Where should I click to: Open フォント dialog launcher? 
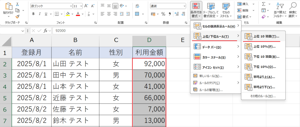click(95, 22)
